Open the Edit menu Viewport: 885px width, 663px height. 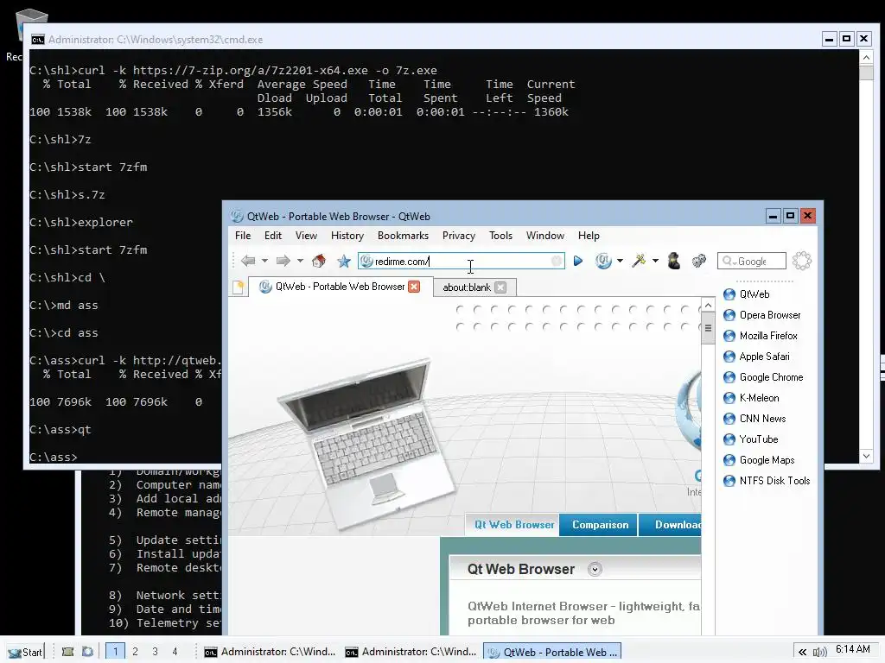[x=273, y=236]
